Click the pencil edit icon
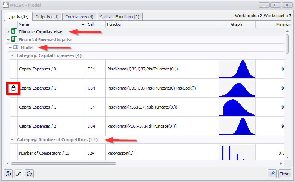The width and height of the screenshot is (295, 182). tap(18, 174)
